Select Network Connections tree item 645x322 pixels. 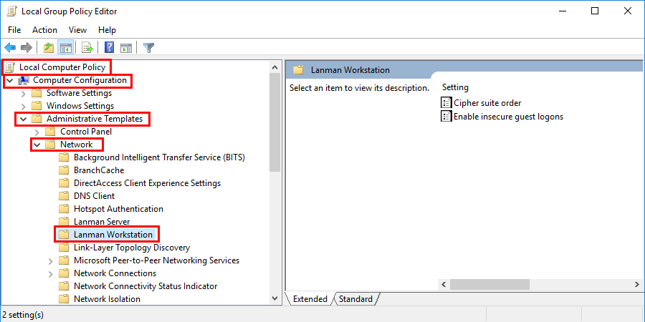pos(115,273)
